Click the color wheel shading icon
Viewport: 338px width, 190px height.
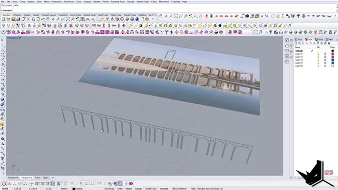(x=122, y=19)
